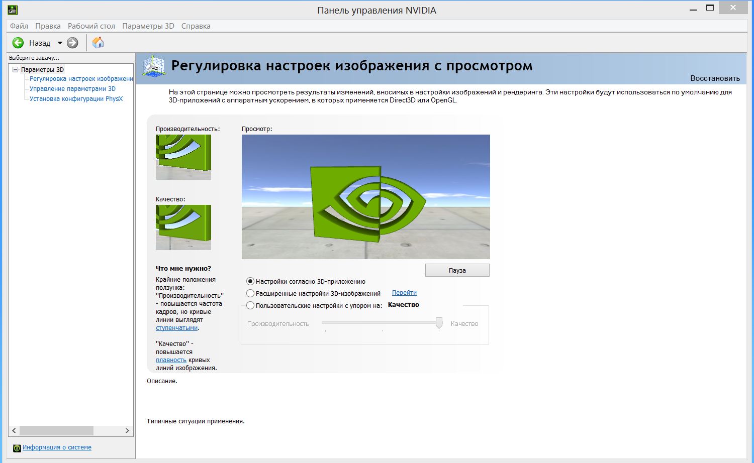Go to the Home page icon

[98, 43]
